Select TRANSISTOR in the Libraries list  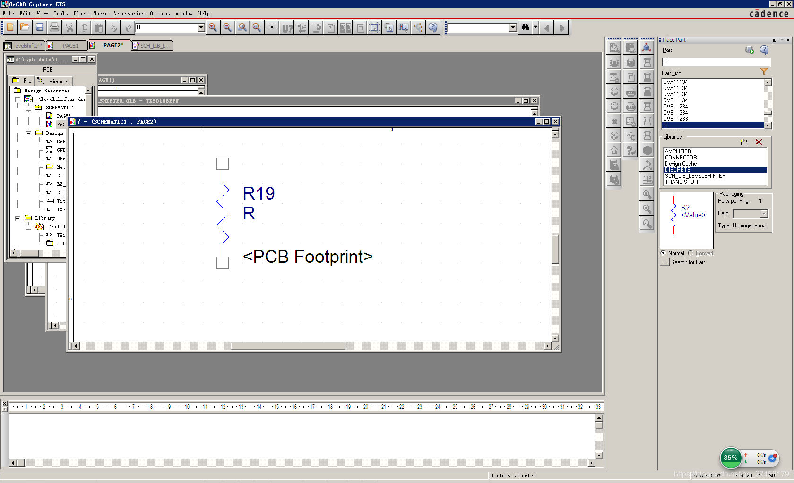click(681, 182)
